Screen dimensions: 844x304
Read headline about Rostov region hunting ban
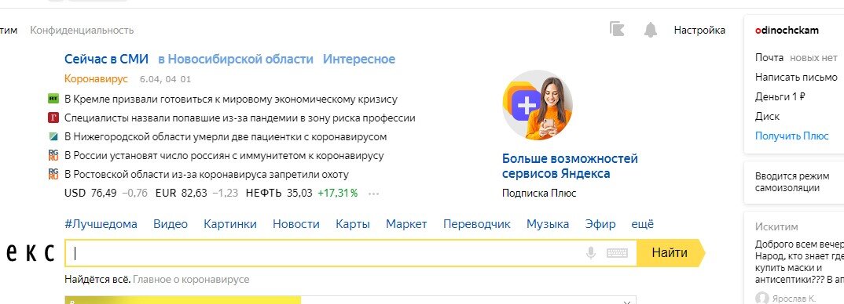point(207,175)
